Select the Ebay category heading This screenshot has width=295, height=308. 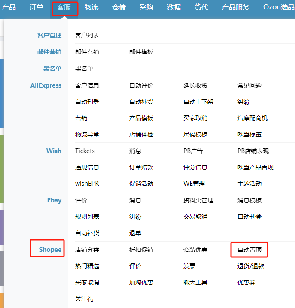pos(54,200)
